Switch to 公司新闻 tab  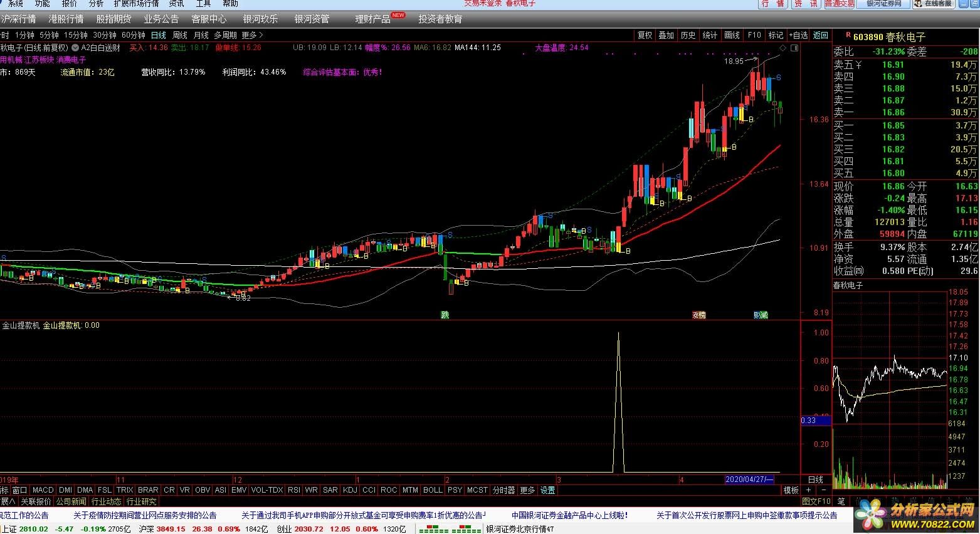[71, 501]
